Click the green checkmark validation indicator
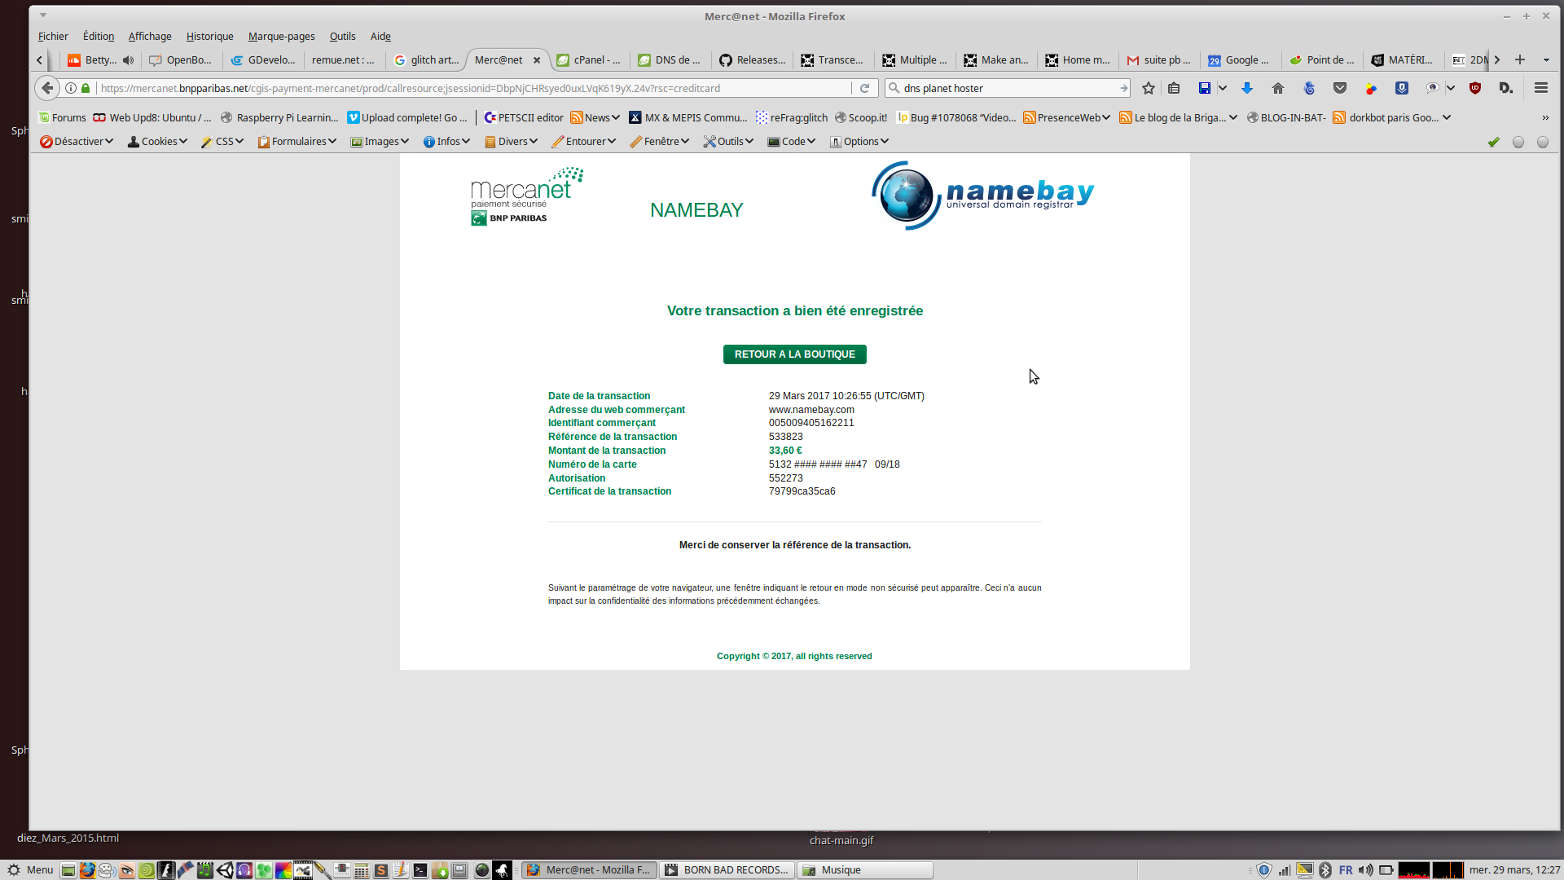This screenshot has width=1564, height=880. (x=1493, y=142)
